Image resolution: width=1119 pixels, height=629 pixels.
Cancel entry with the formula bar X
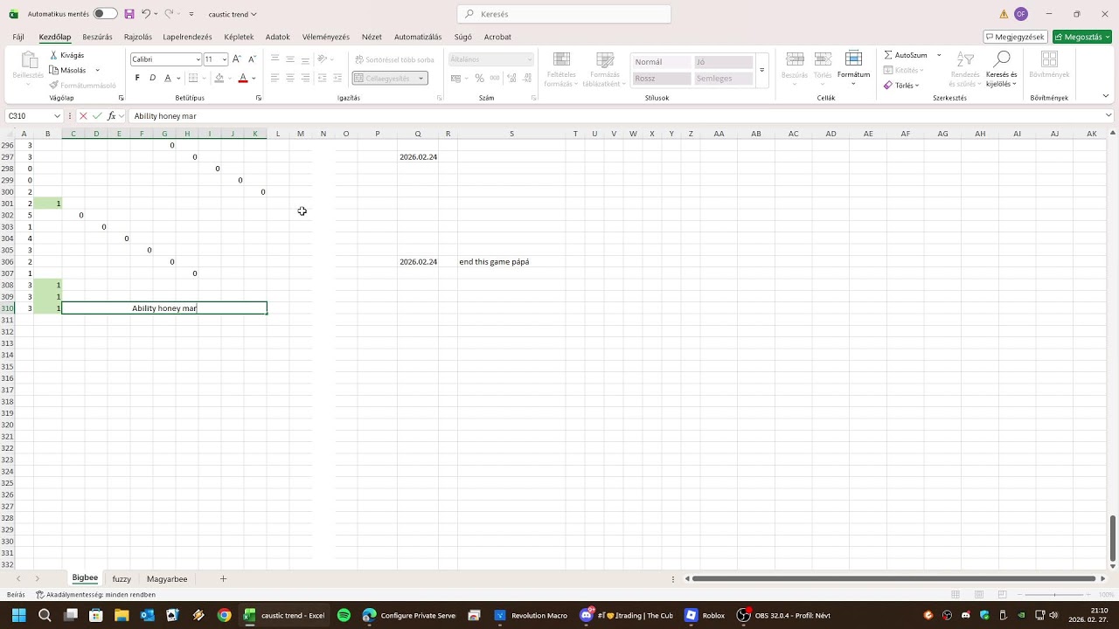84,115
